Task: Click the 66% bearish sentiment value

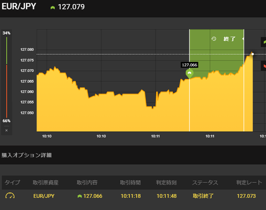Action: (7, 121)
